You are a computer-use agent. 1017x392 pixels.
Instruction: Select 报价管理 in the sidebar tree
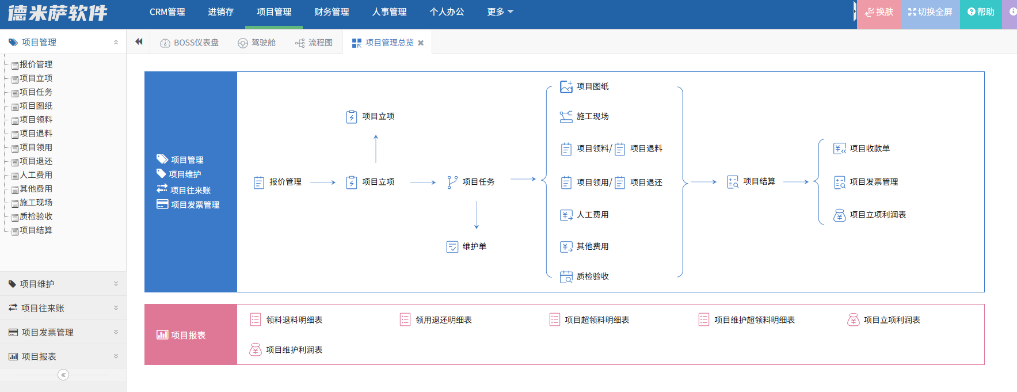click(36, 64)
